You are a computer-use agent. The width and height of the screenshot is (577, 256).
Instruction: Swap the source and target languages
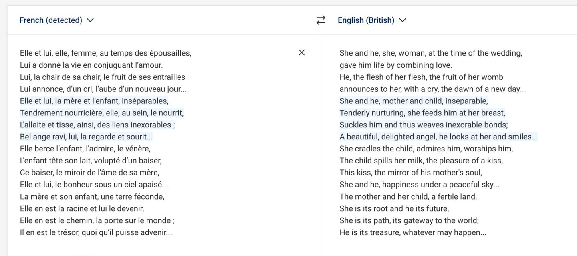[x=321, y=20]
